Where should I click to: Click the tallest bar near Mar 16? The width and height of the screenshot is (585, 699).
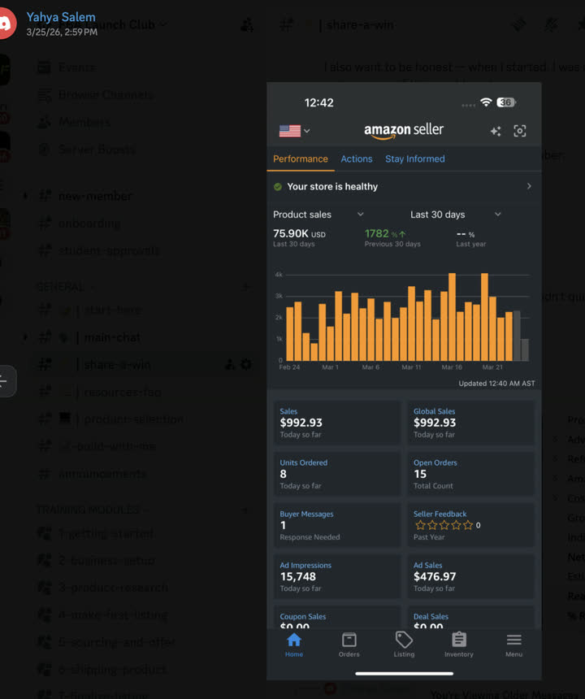[452, 316]
